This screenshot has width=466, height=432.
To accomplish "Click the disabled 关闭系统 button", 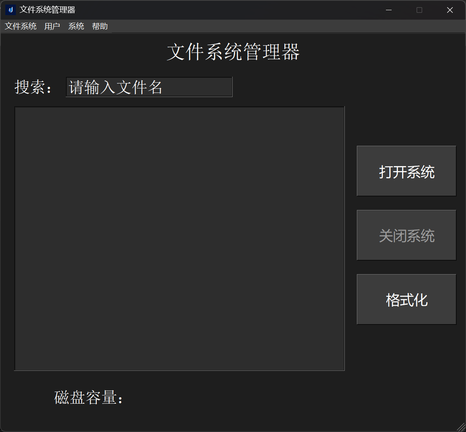I will point(406,235).
